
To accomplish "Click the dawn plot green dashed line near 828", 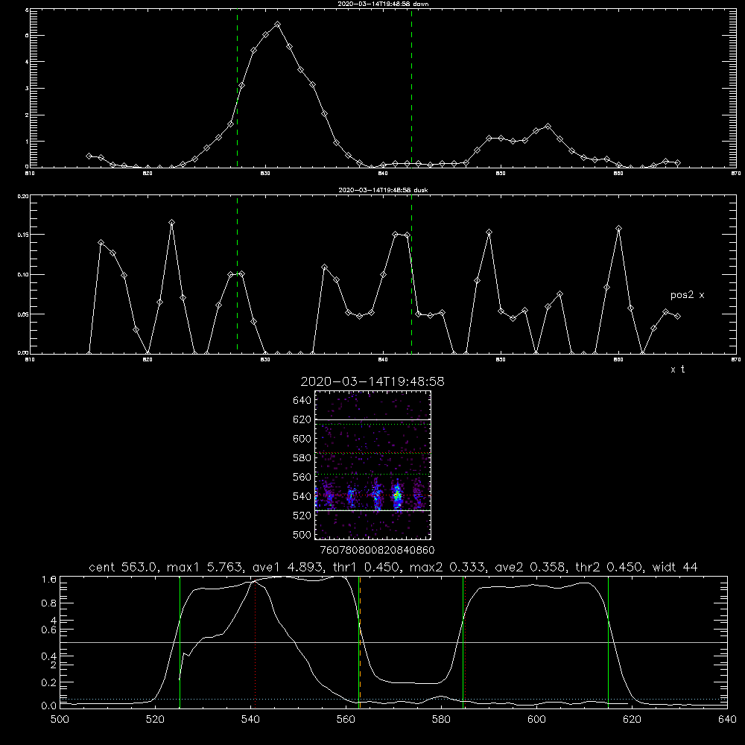I will pyautogui.click(x=237, y=89).
